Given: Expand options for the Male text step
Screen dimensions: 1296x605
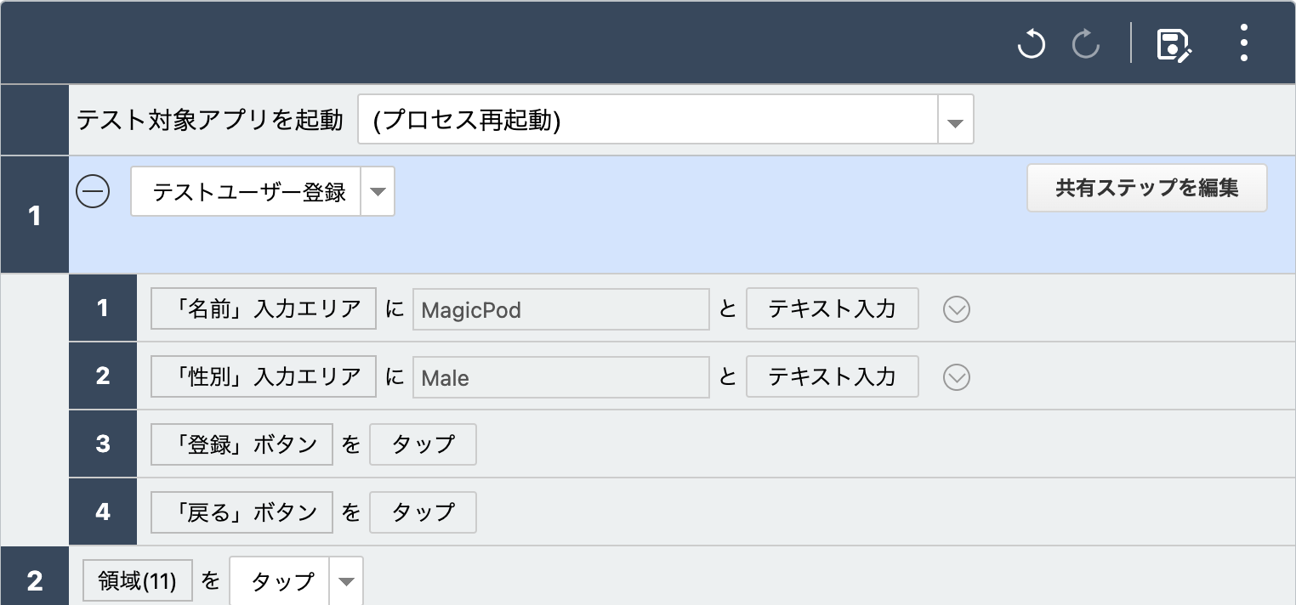Looking at the screenshot, I should (957, 376).
